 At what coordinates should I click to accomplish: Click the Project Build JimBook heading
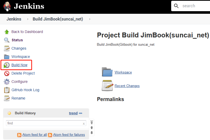click(x=153, y=35)
